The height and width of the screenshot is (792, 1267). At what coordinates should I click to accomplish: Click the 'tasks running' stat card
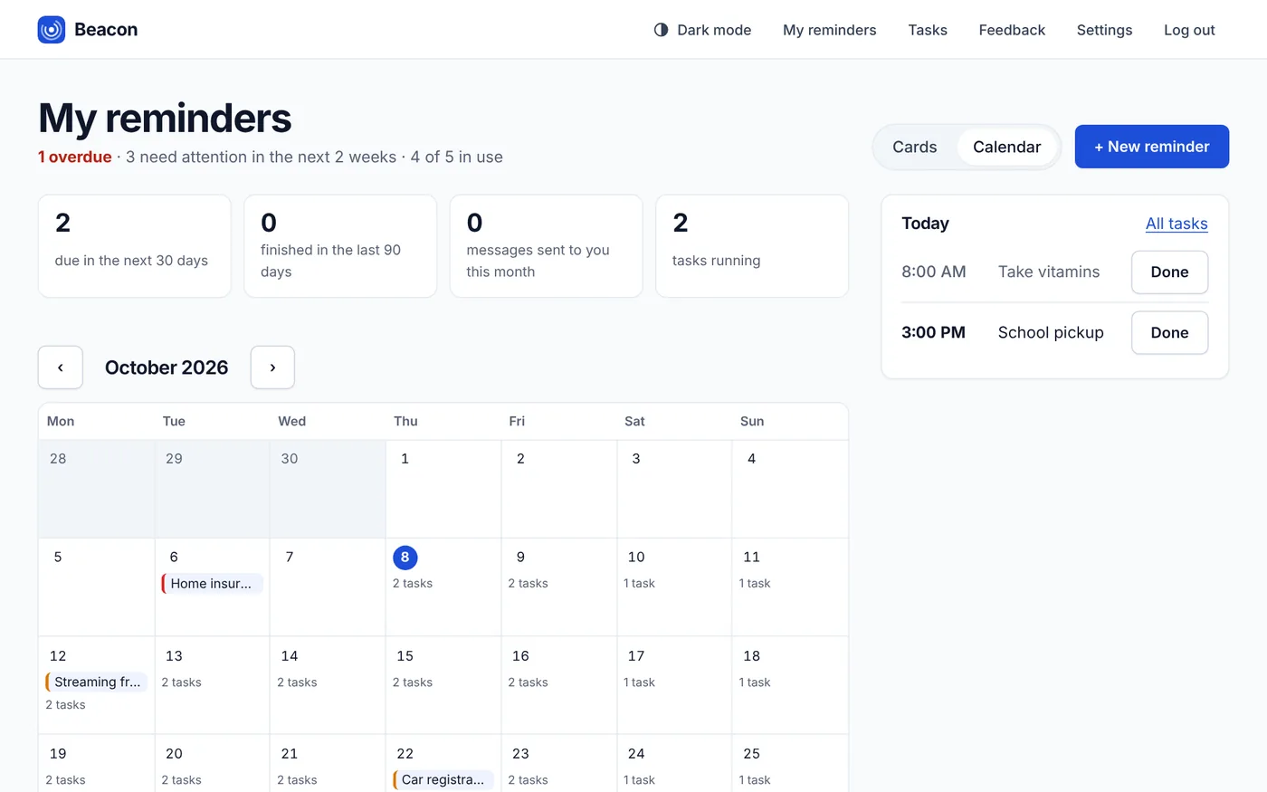pyautogui.click(x=752, y=246)
